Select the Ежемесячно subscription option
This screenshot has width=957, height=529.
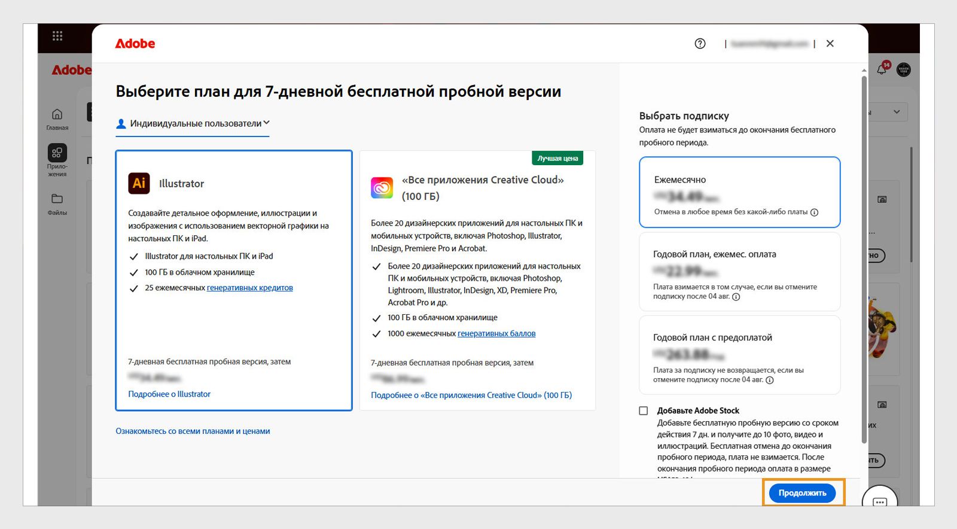pos(740,192)
